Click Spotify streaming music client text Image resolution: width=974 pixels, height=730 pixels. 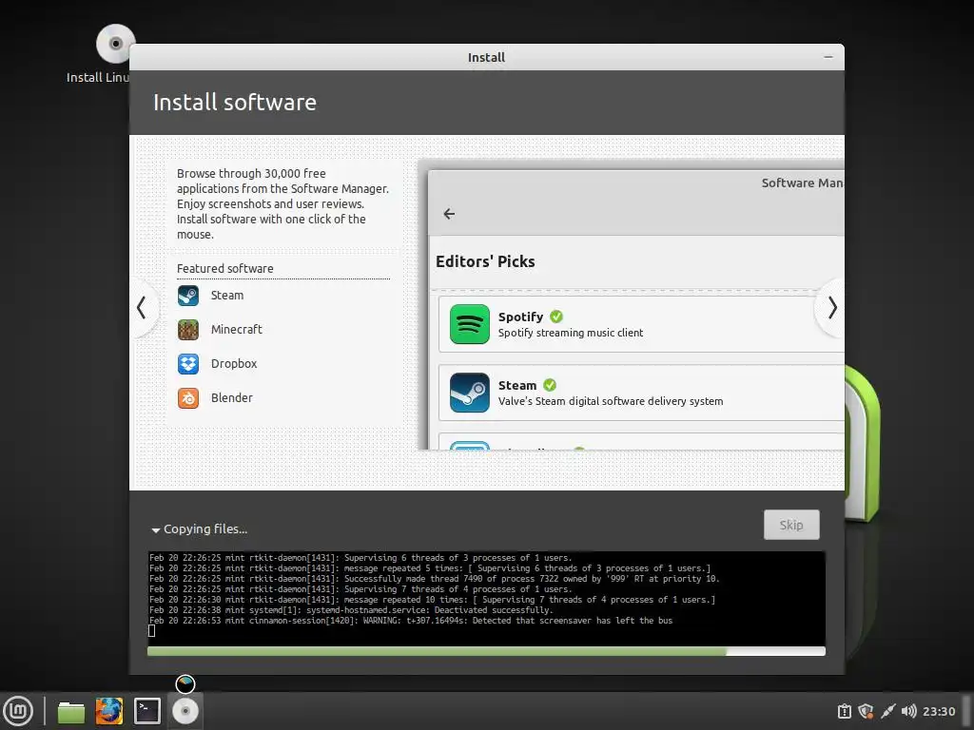(x=571, y=333)
